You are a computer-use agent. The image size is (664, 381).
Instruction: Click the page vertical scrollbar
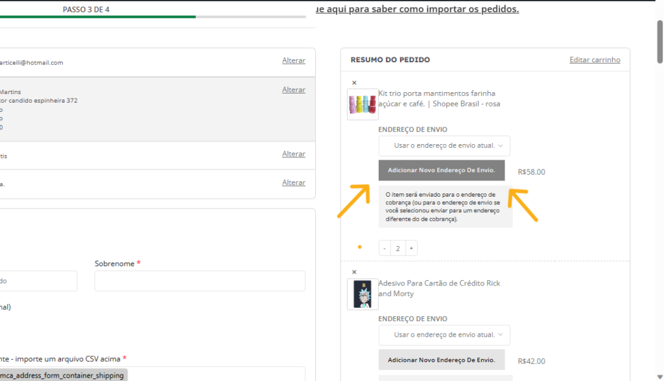coord(659,32)
